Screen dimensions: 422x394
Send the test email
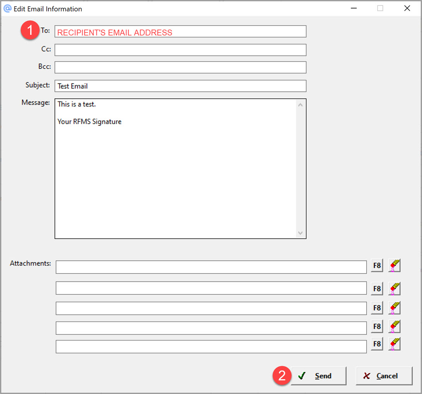(x=318, y=376)
